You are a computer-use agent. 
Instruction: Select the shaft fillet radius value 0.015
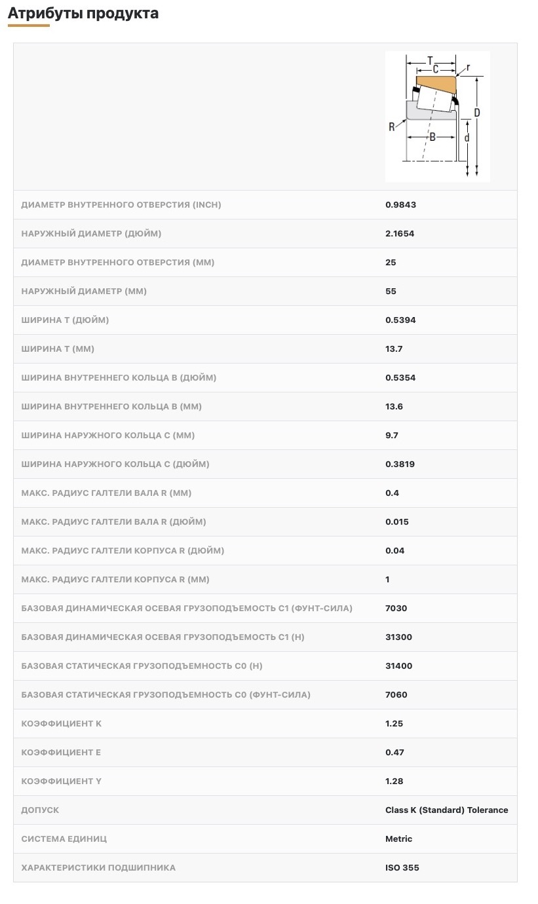click(x=397, y=522)
